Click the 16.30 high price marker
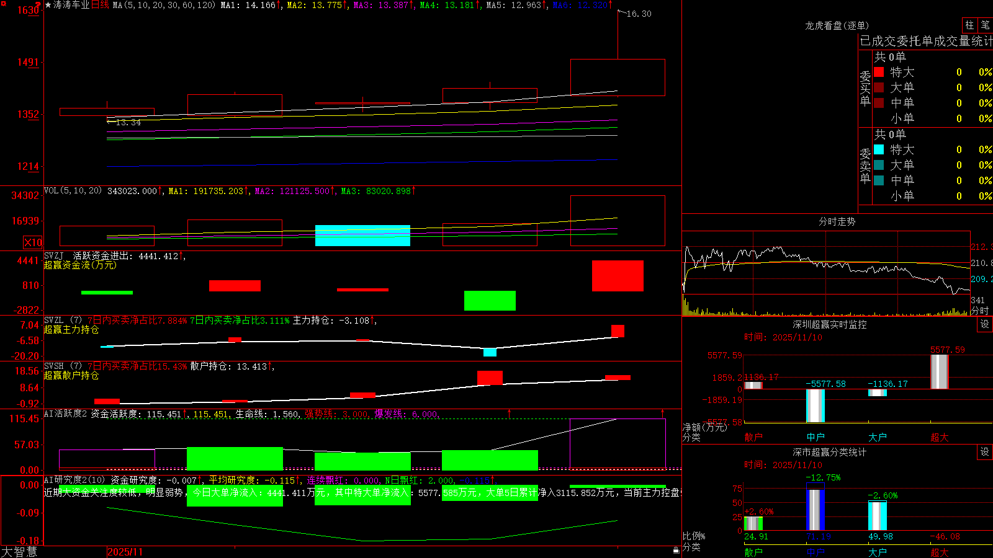Screen dimensions: 993x558 (x=639, y=14)
